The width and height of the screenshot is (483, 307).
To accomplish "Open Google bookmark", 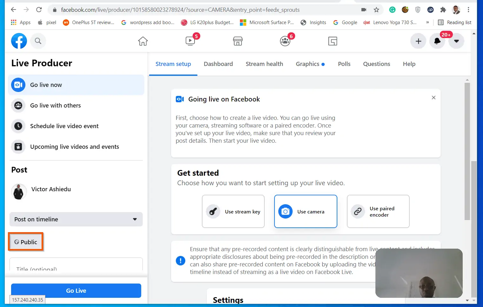I will 345,23.
